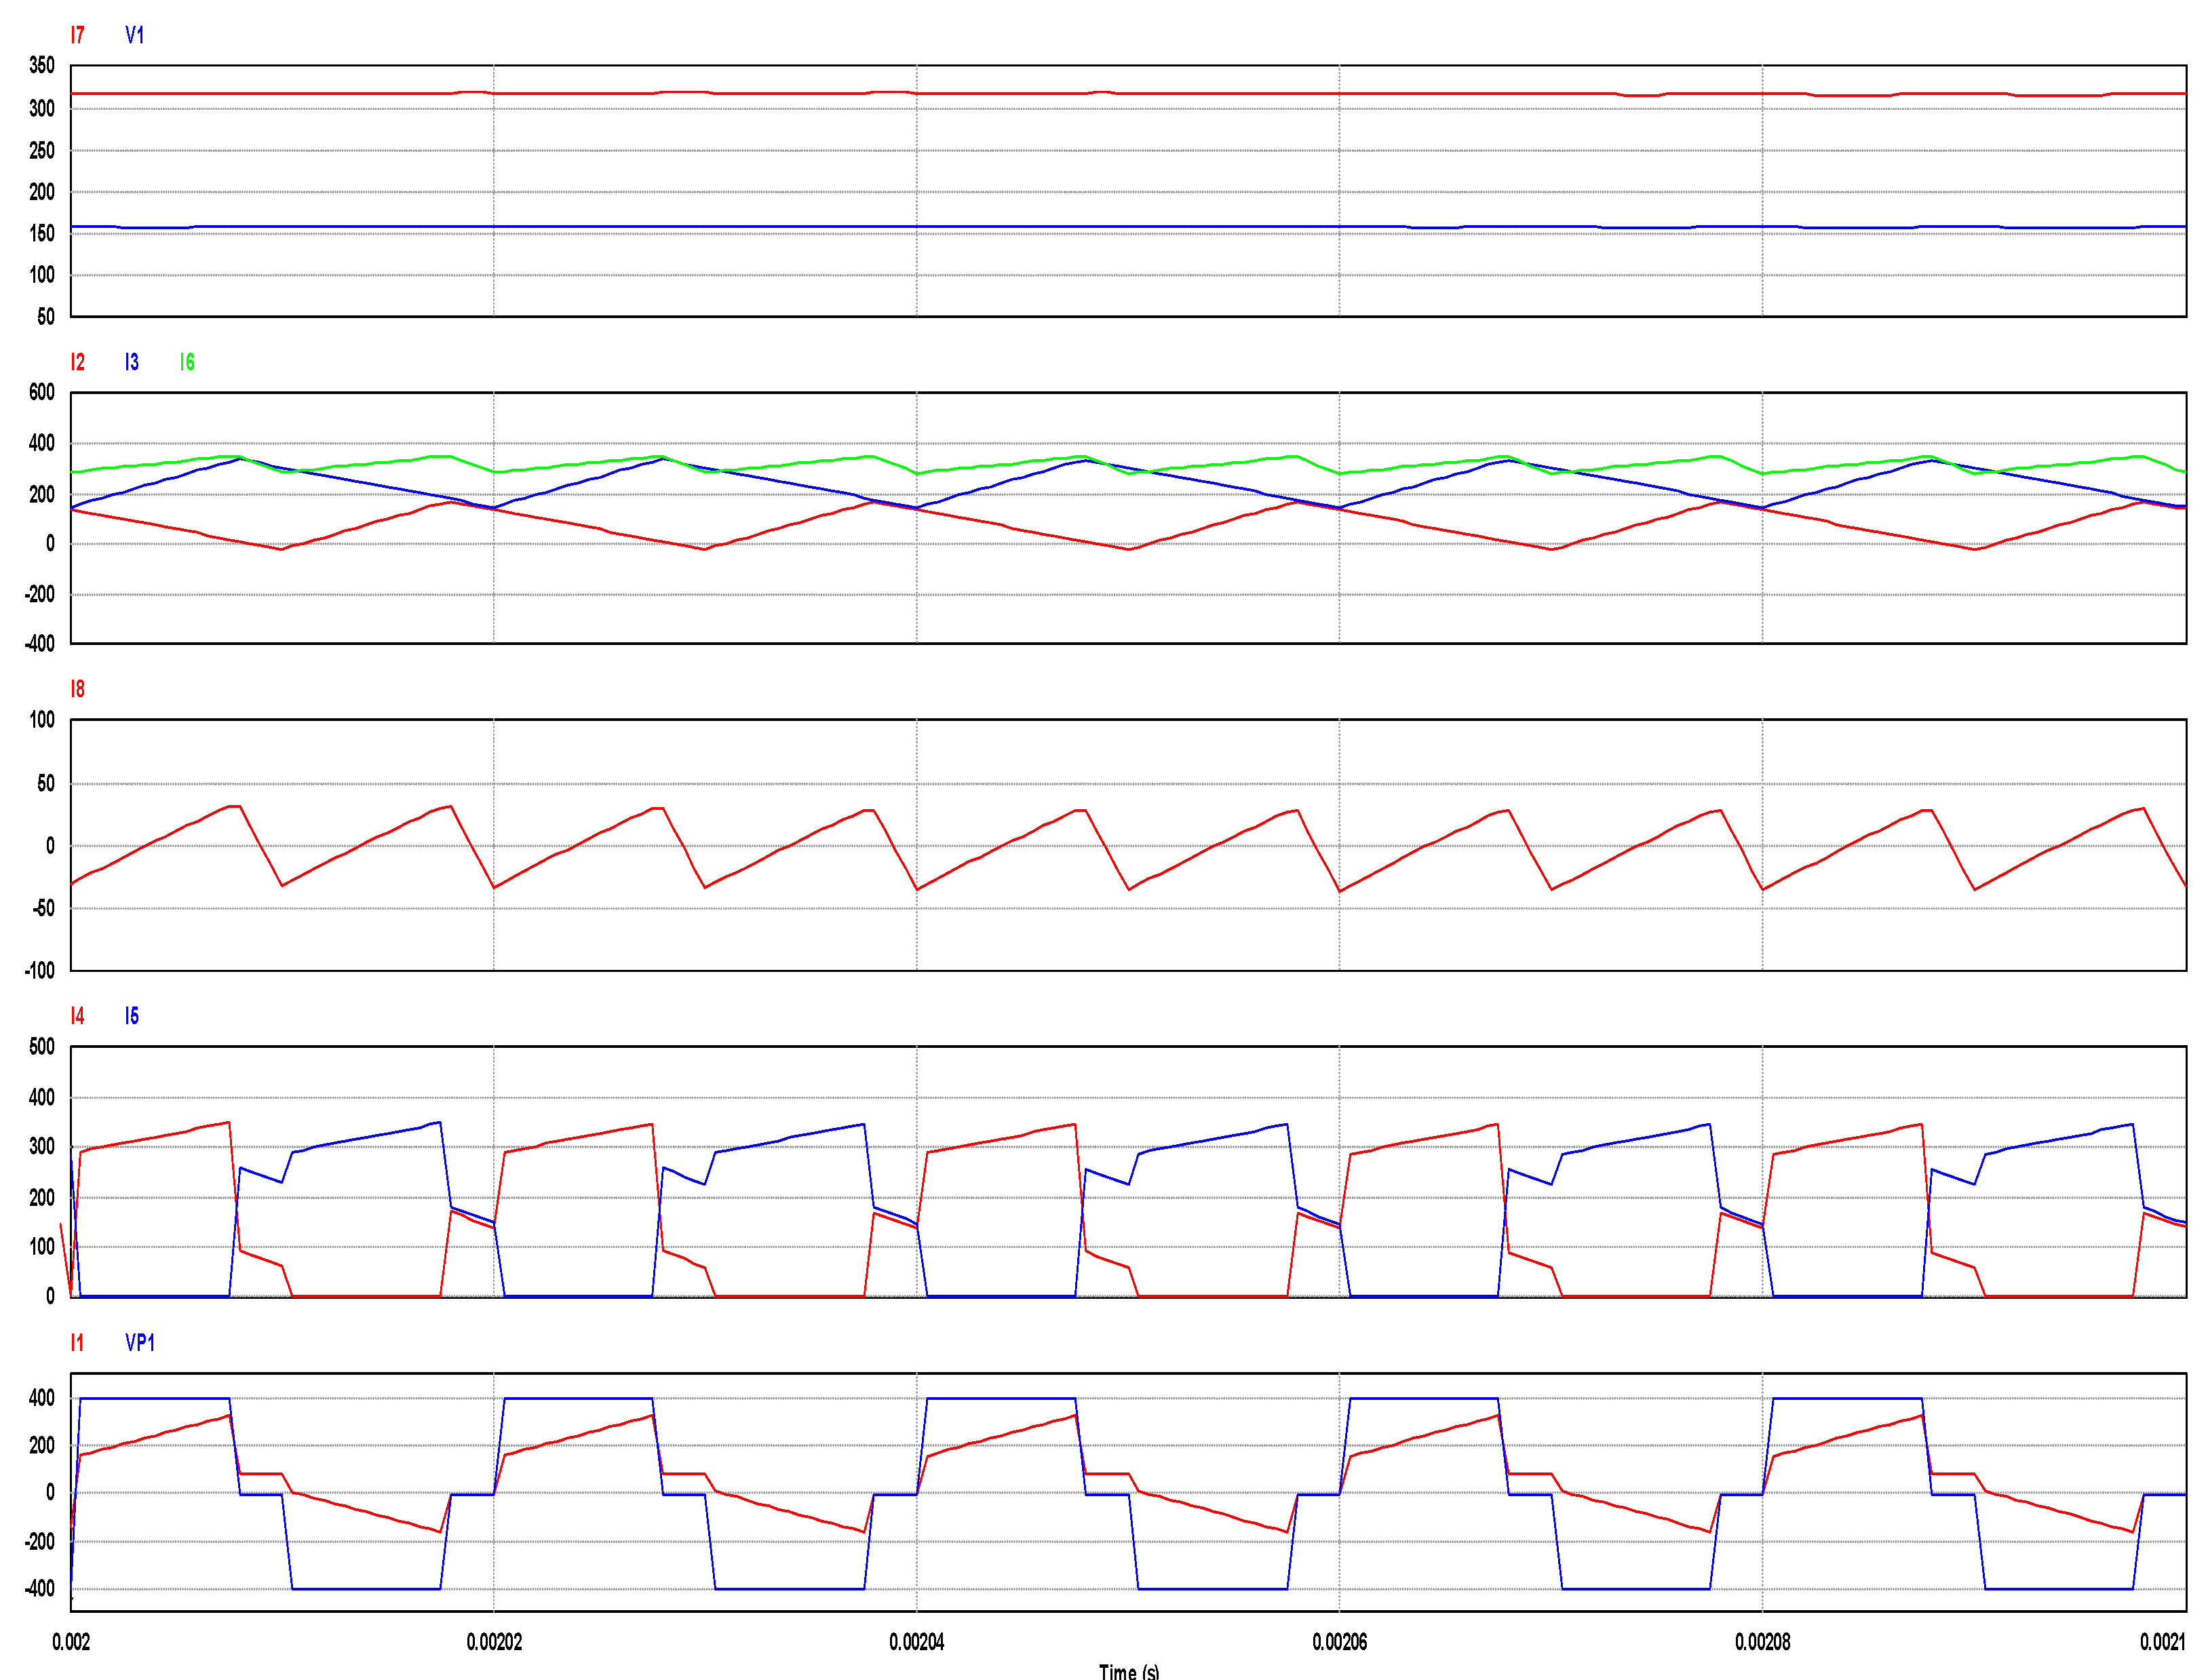Select the blue VP1 legend label

click(x=140, y=1343)
